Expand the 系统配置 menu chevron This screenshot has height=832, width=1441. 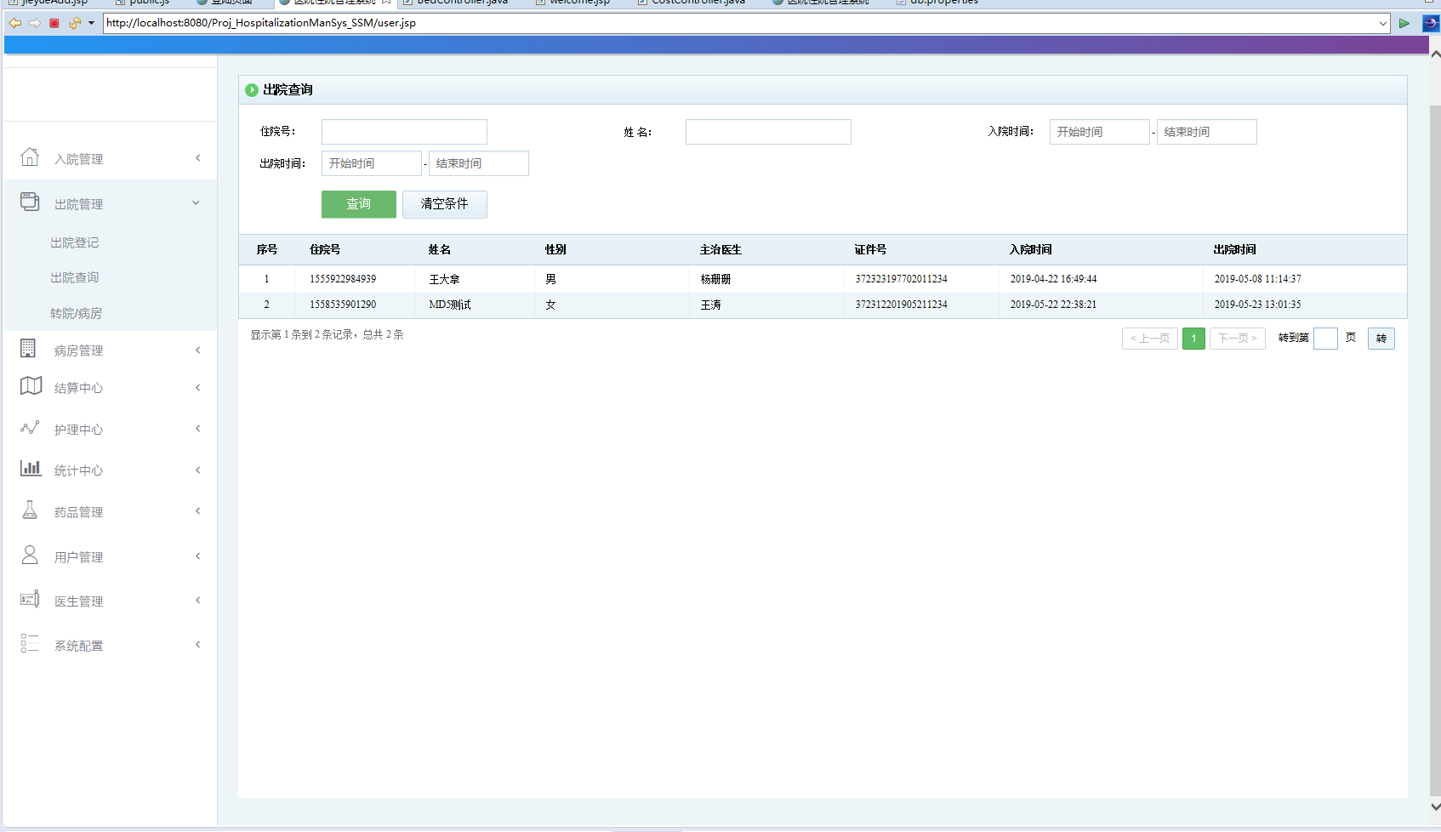[197, 645]
